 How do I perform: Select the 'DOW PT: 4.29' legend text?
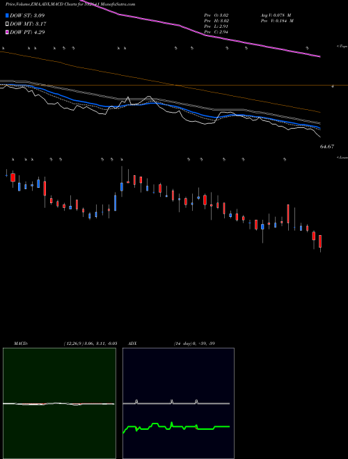click(27, 33)
